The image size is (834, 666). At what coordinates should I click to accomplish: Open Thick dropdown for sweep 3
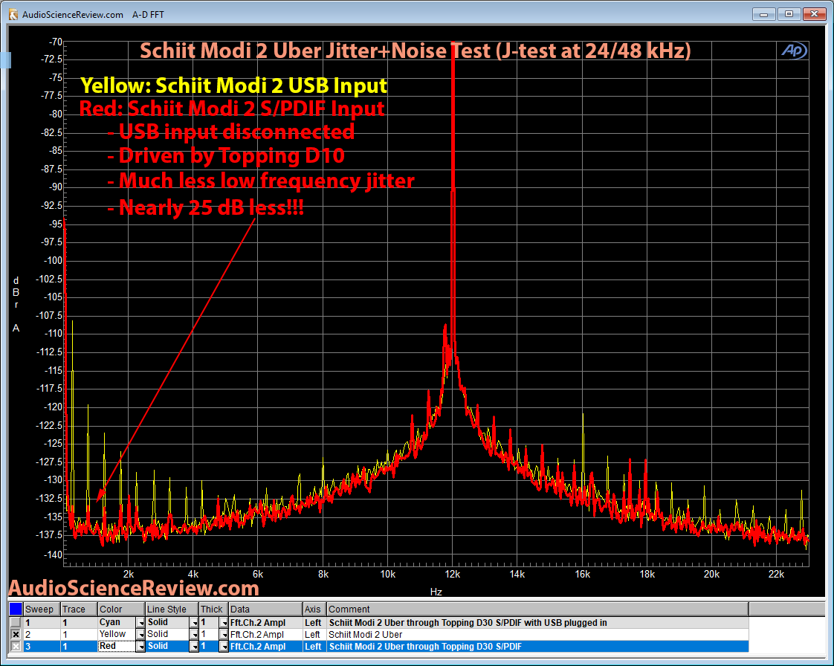click(x=224, y=647)
